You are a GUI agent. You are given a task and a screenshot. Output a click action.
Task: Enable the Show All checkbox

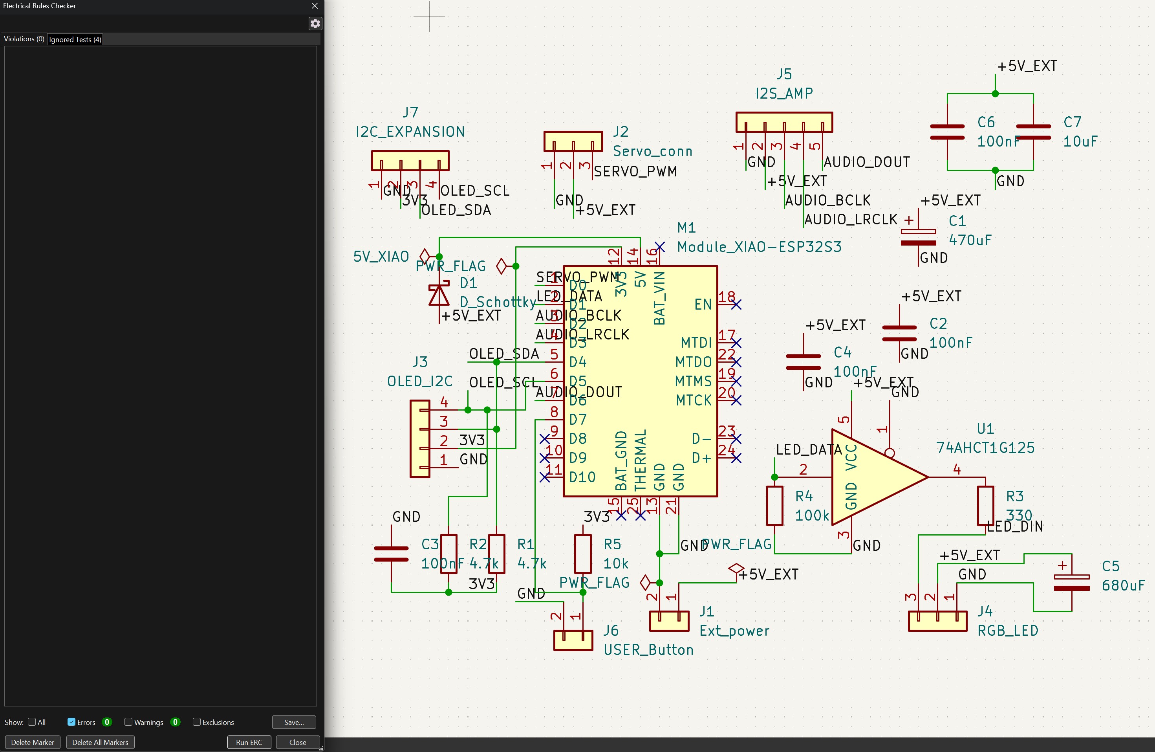pos(32,722)
